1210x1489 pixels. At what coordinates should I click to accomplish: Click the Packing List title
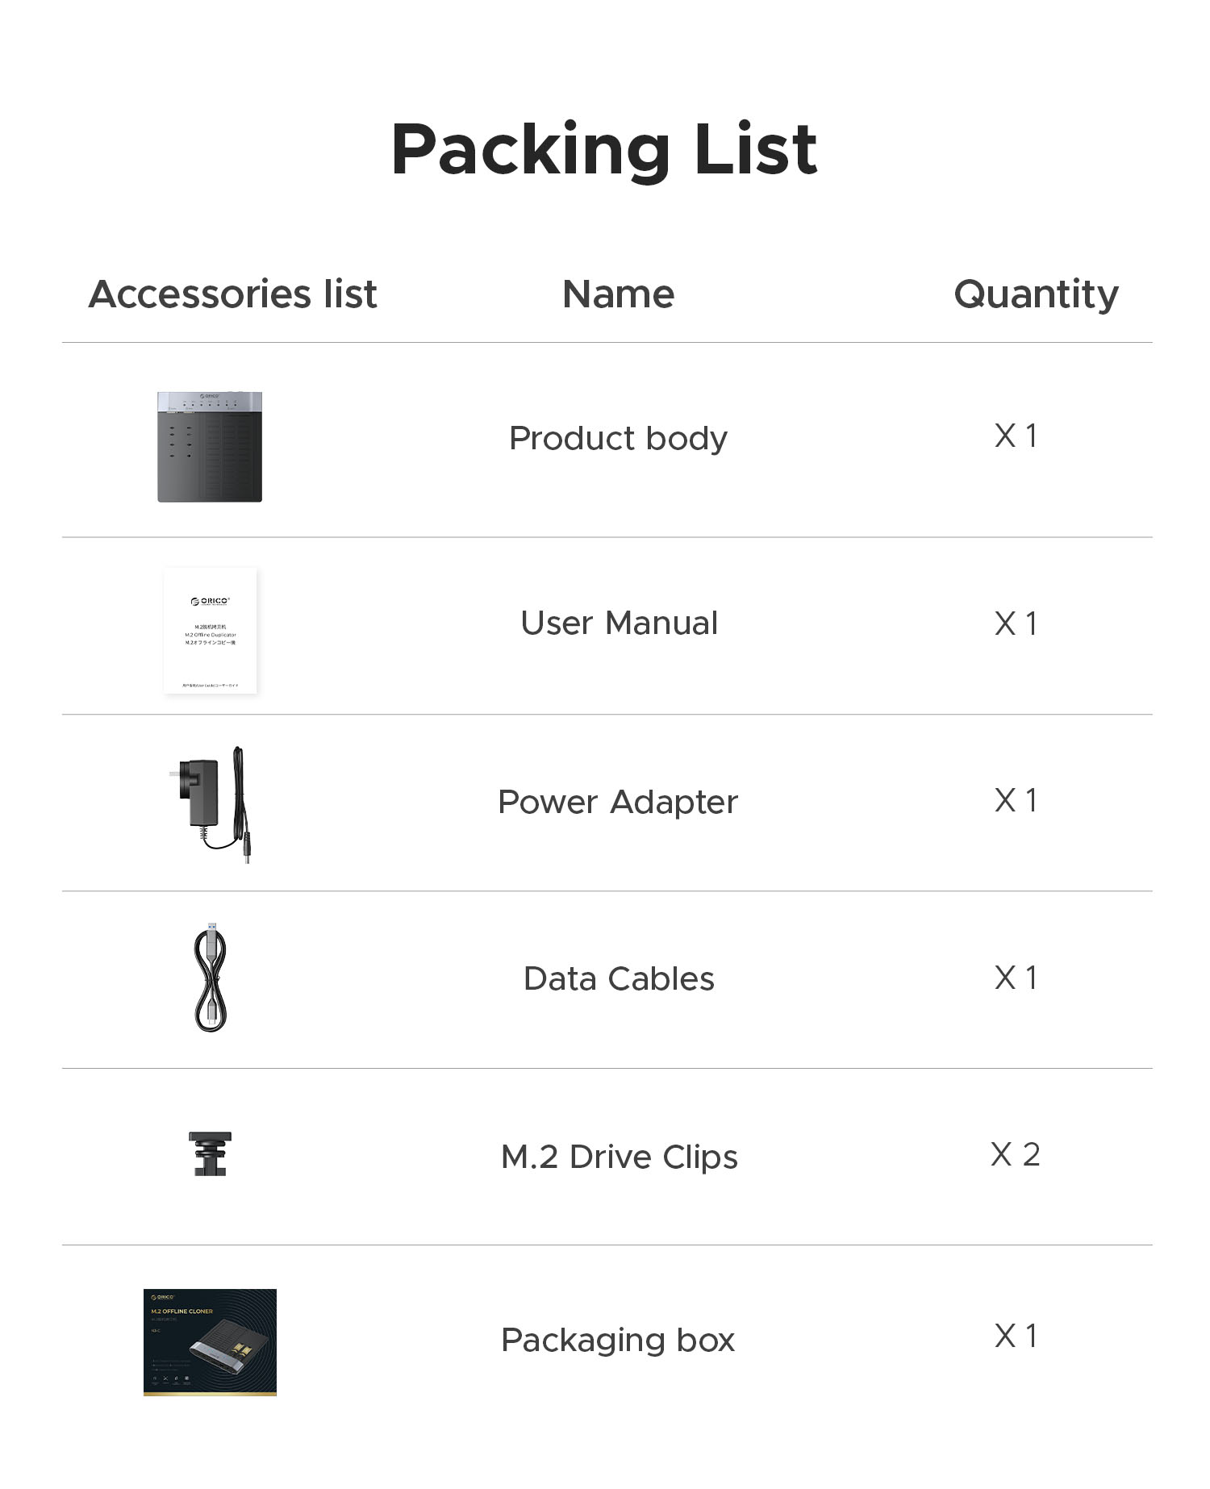(604, 150)
